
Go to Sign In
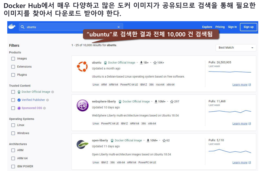[x=232, y=27]
